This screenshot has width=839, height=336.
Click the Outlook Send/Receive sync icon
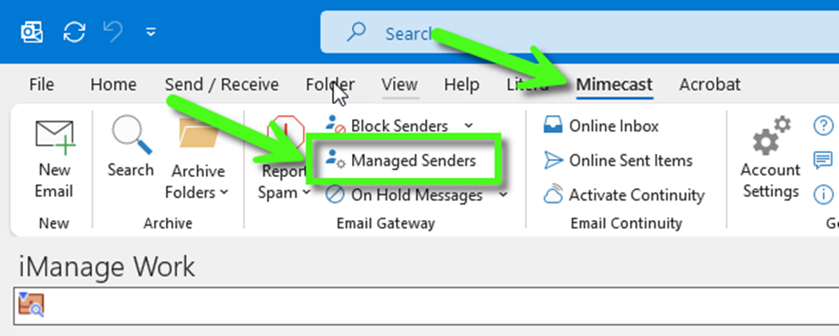(x=74, y=32)
